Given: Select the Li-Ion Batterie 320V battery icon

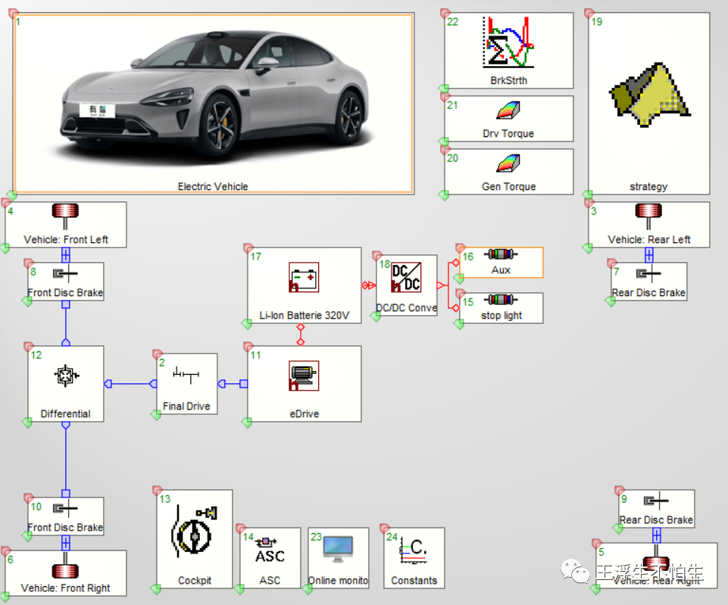Looking at the screenshot, I should pyautogui.click(x=304, y=277).
